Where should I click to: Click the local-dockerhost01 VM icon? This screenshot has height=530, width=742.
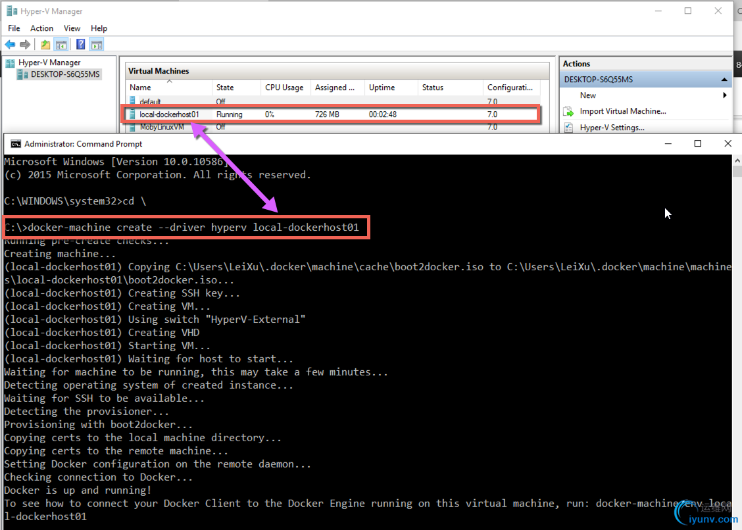point(132,114)
